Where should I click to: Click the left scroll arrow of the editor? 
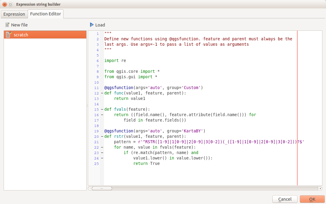click(90, 188)
